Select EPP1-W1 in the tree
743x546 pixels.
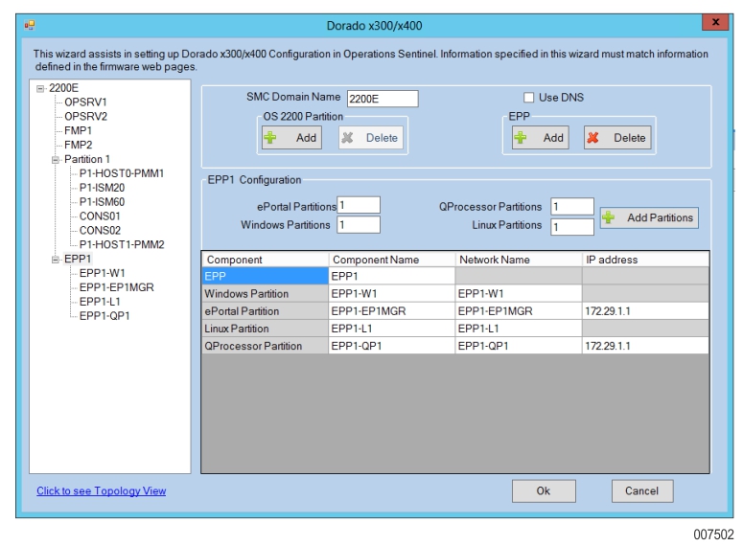point(103,273)
